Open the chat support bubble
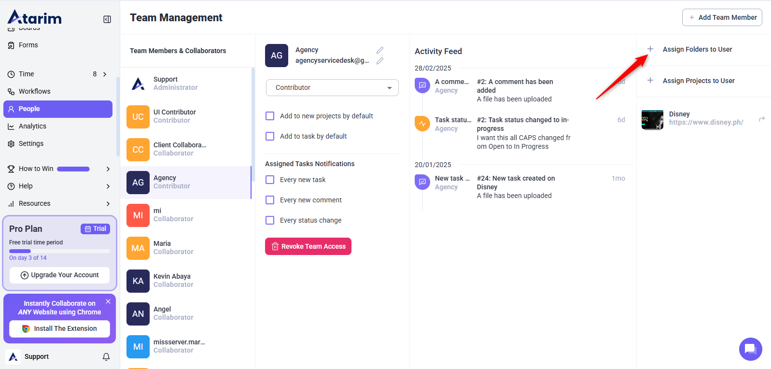The image size is (771, 369). pyautogui.click(x=750, y=349)
